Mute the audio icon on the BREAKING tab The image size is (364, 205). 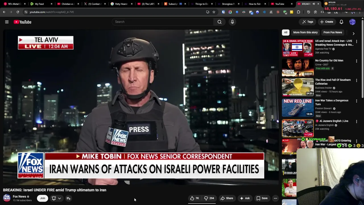[314, 4]
